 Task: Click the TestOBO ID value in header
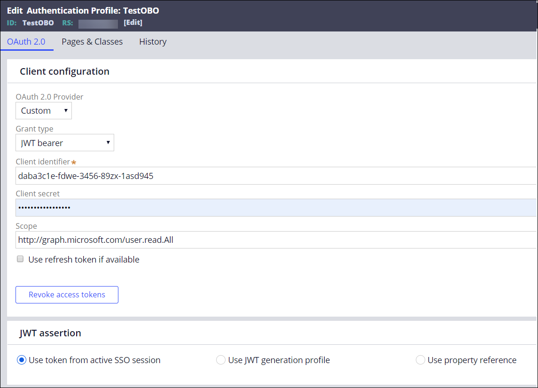point(38,23)
